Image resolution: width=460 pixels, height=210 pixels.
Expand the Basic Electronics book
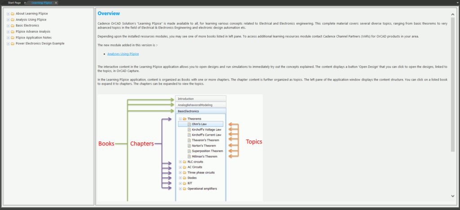[x=8, y=26]
